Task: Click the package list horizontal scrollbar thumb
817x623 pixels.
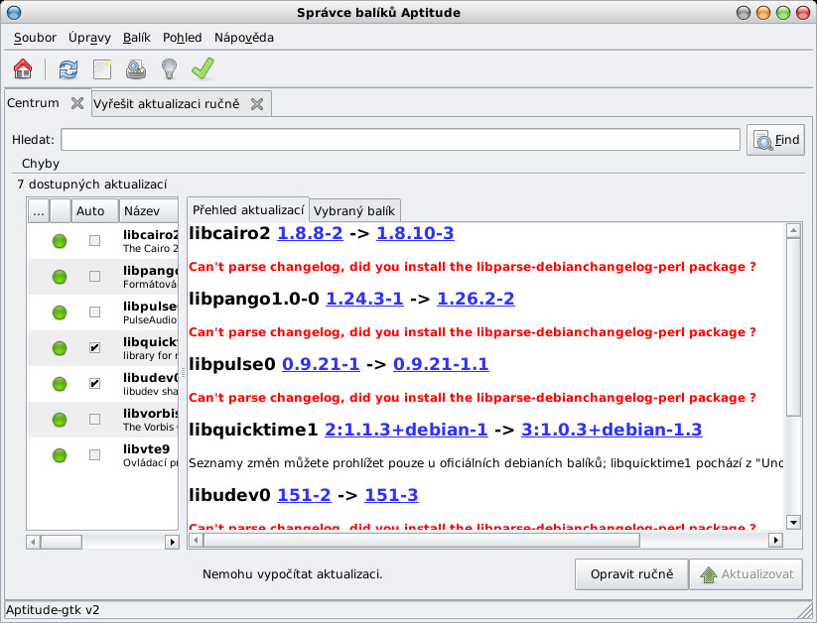Action: pos(62,543)
